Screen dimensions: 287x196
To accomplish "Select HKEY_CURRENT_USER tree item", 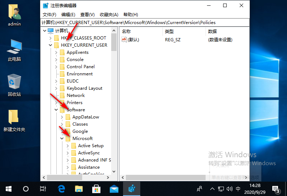I will click(x=84, y=45).
